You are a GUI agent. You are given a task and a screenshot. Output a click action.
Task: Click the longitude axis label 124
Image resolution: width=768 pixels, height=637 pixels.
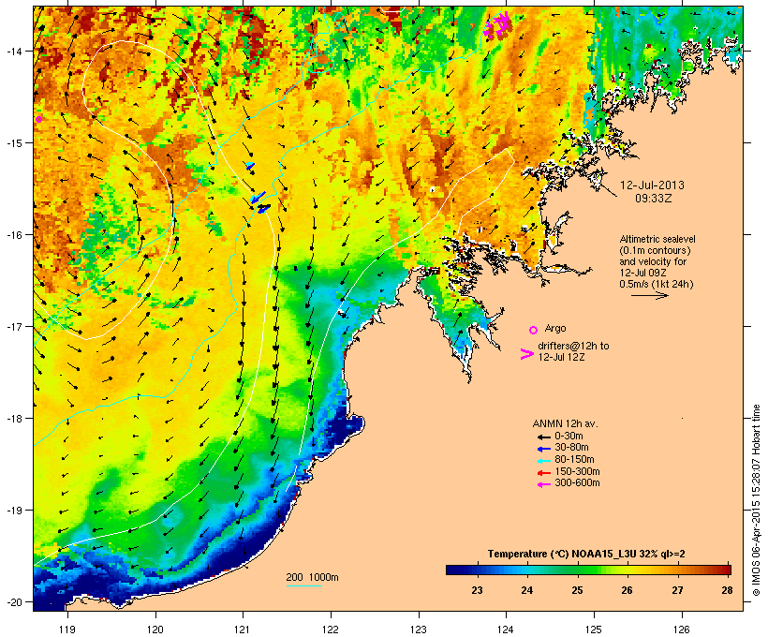[506, 630]
